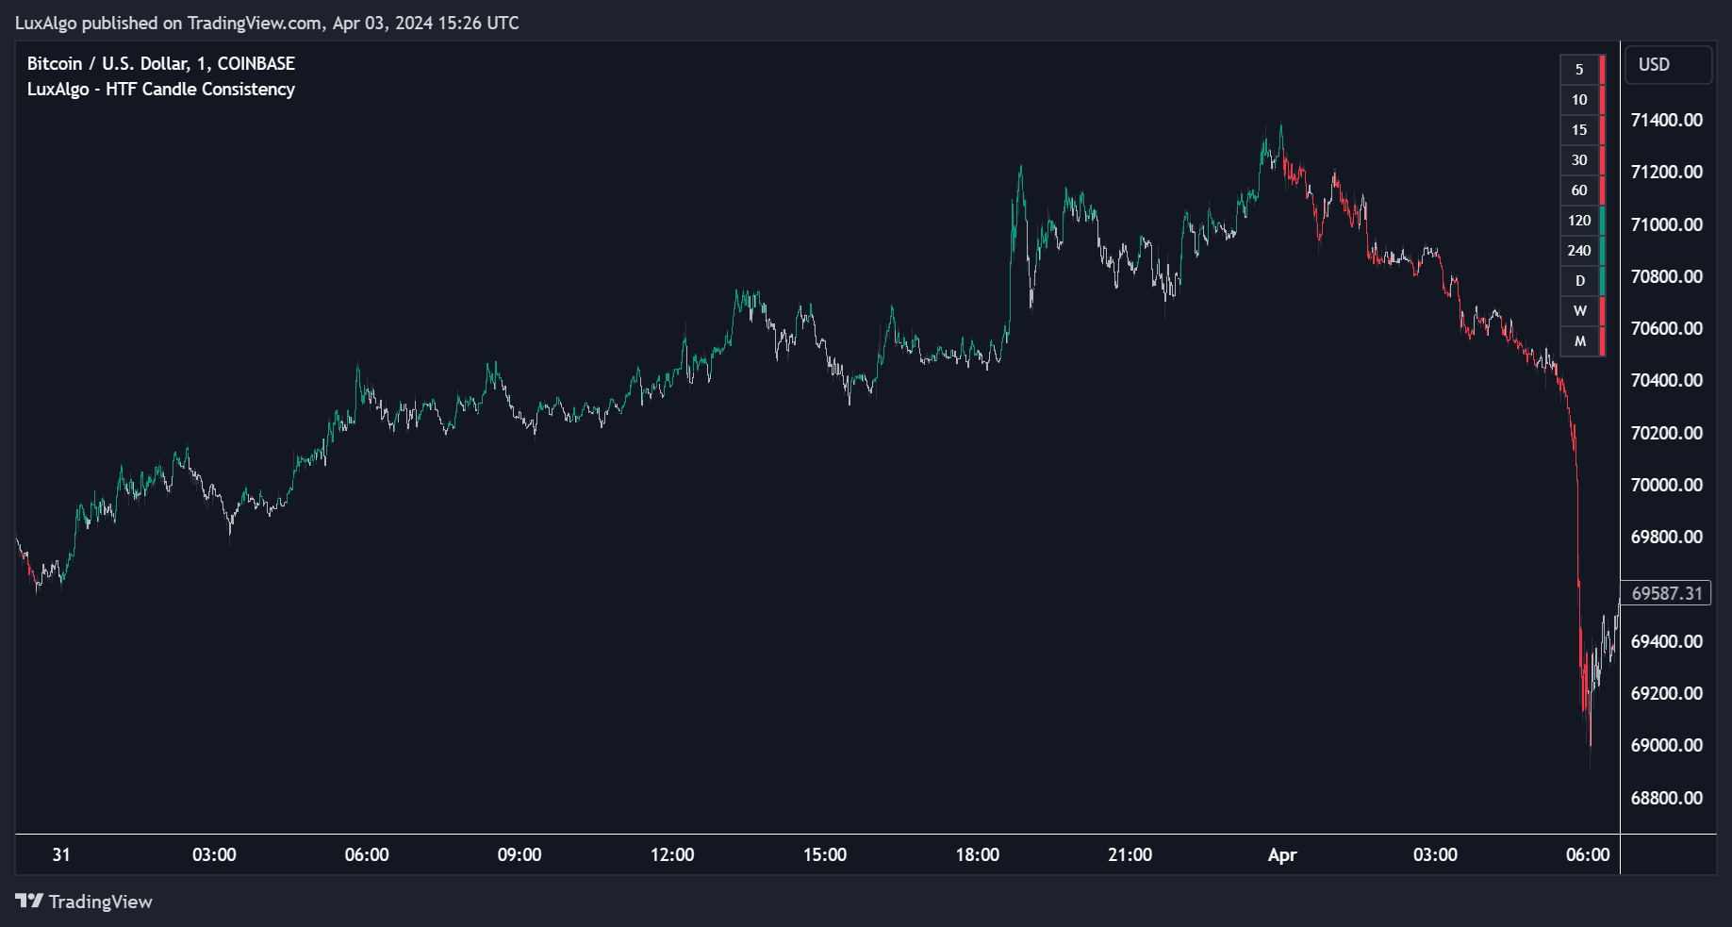Click the green bar beside 120 timeframe

pos(1602,221)
